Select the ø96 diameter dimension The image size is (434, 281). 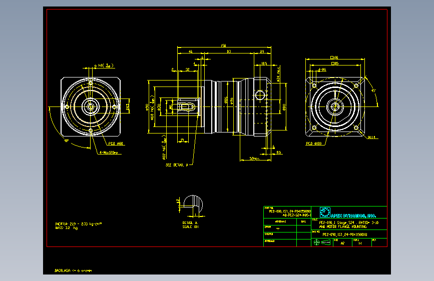(231, 101)
